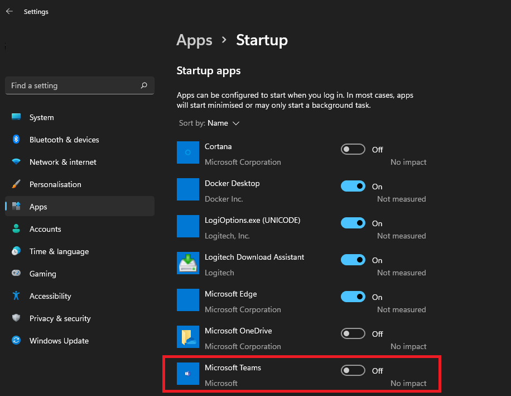The image size is (511, 396).
Task: Click No impact under Cortana
Action: tap(408, 162)
